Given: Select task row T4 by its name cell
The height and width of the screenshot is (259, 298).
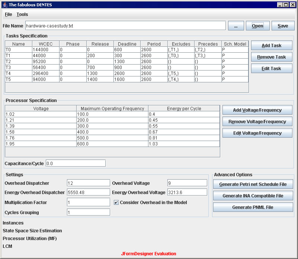Looking at the screenshot, I should [x=19, y=73].
